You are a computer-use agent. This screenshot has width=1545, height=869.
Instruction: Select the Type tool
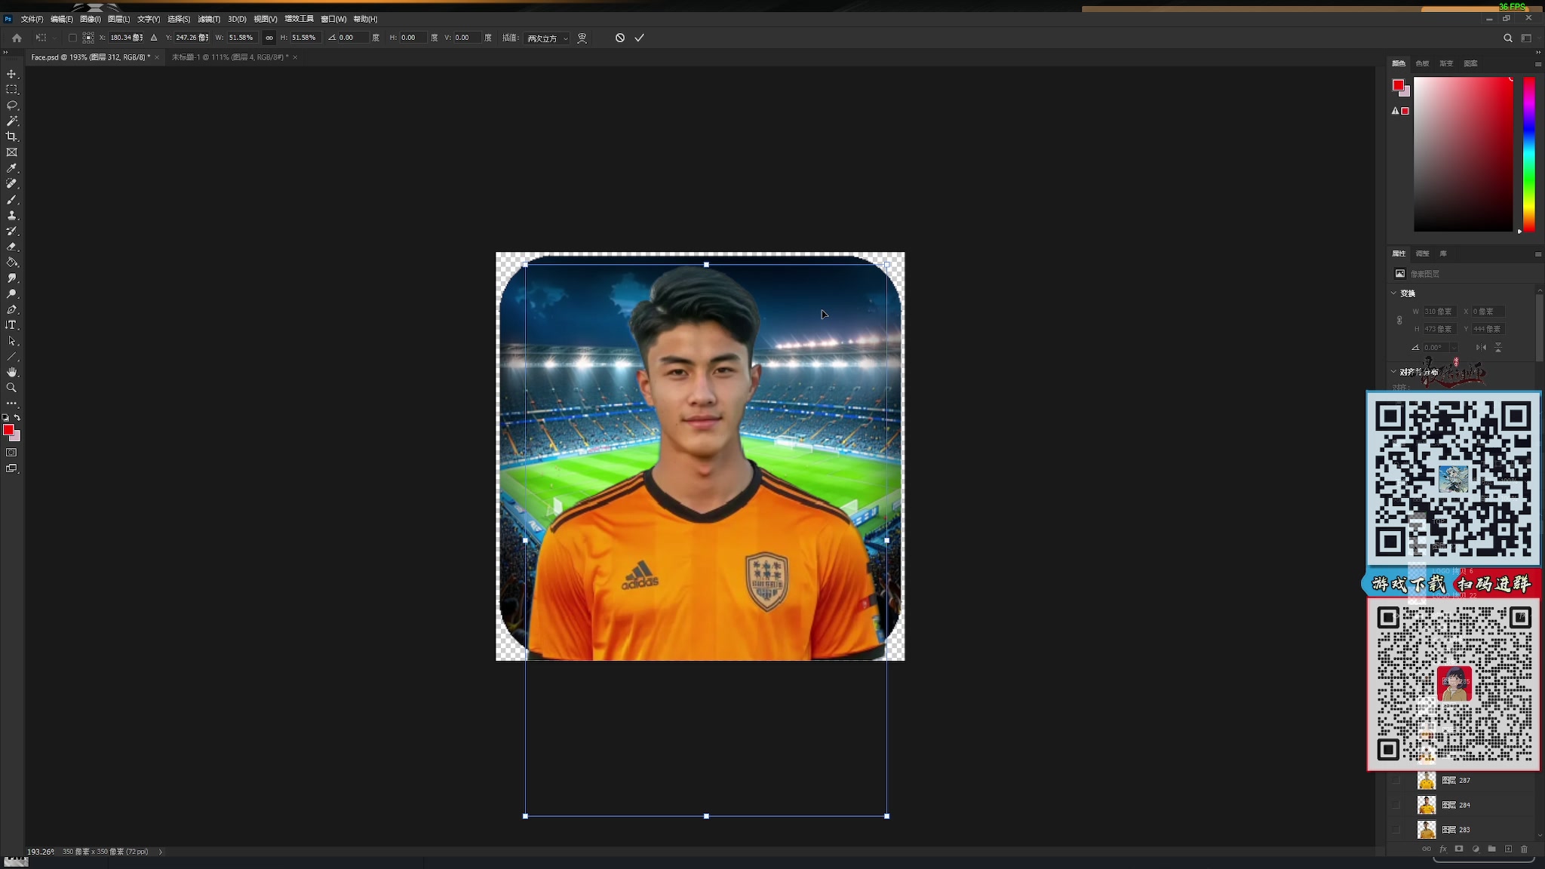[11, 325]
